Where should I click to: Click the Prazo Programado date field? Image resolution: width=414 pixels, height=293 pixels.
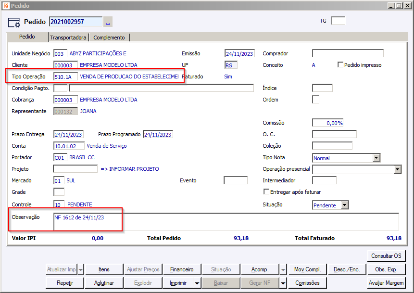click(x=158, y=135)
